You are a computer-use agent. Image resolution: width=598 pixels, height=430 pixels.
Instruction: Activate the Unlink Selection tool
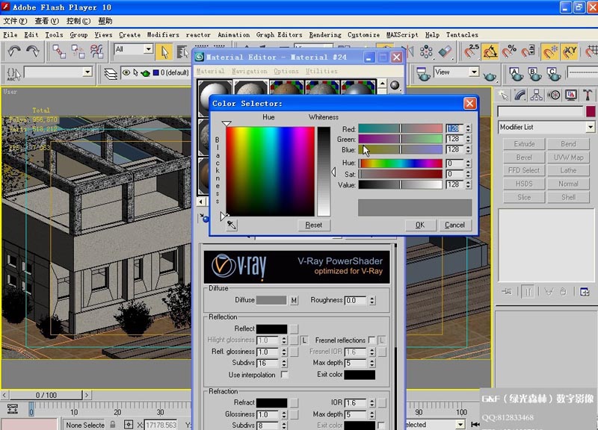point(78,52)
